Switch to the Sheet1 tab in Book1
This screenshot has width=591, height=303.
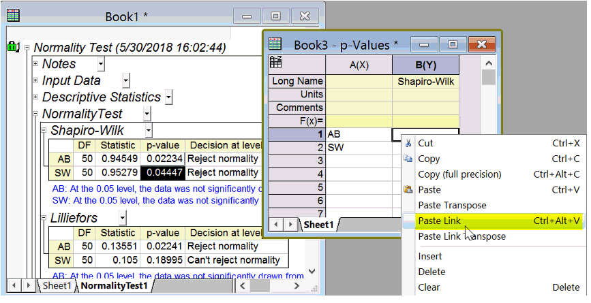coord(57,286)
